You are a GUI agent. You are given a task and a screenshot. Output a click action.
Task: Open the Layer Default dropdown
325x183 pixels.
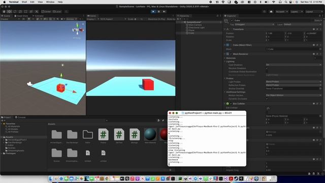pos(302,24)
